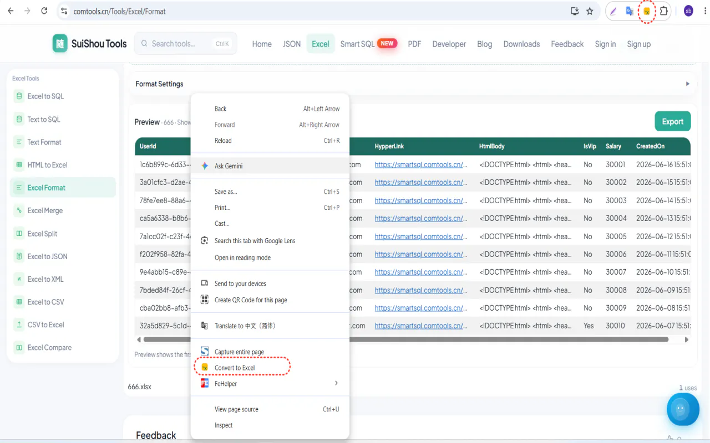Click the Excel Merge sidebar icon
The width and height of the screenshot is (710, 443).
(x=19, y=210)
